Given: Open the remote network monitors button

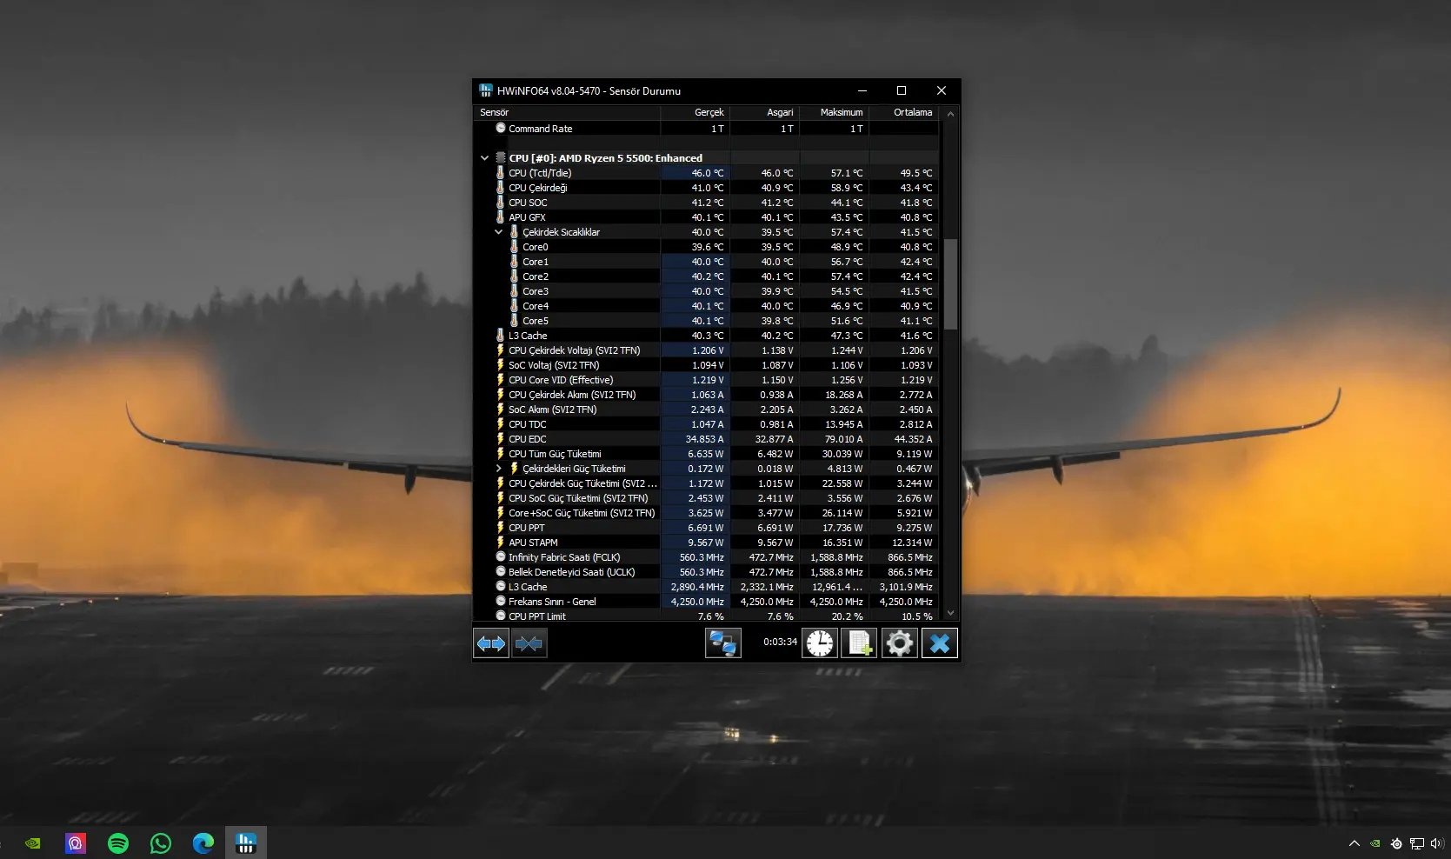Looking at the screenshot, I should click(722, 643).
